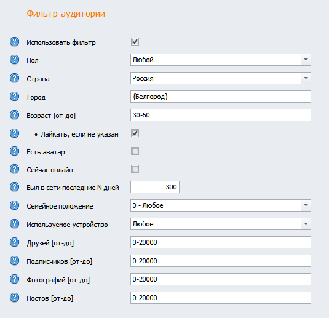Click the help icon for Страна
The height and width of the screenshot is (318, 329).
point(15,78)
